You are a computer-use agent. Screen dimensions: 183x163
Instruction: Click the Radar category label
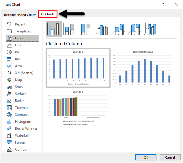click(x=19, y=101)
